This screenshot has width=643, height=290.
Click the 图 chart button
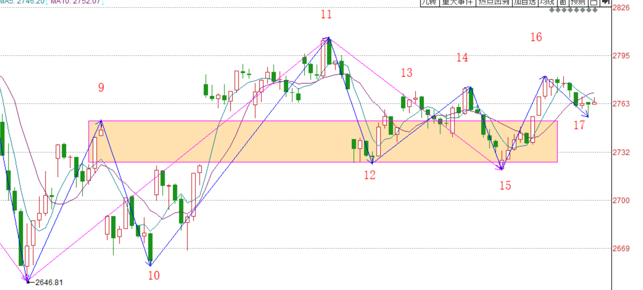563,2
